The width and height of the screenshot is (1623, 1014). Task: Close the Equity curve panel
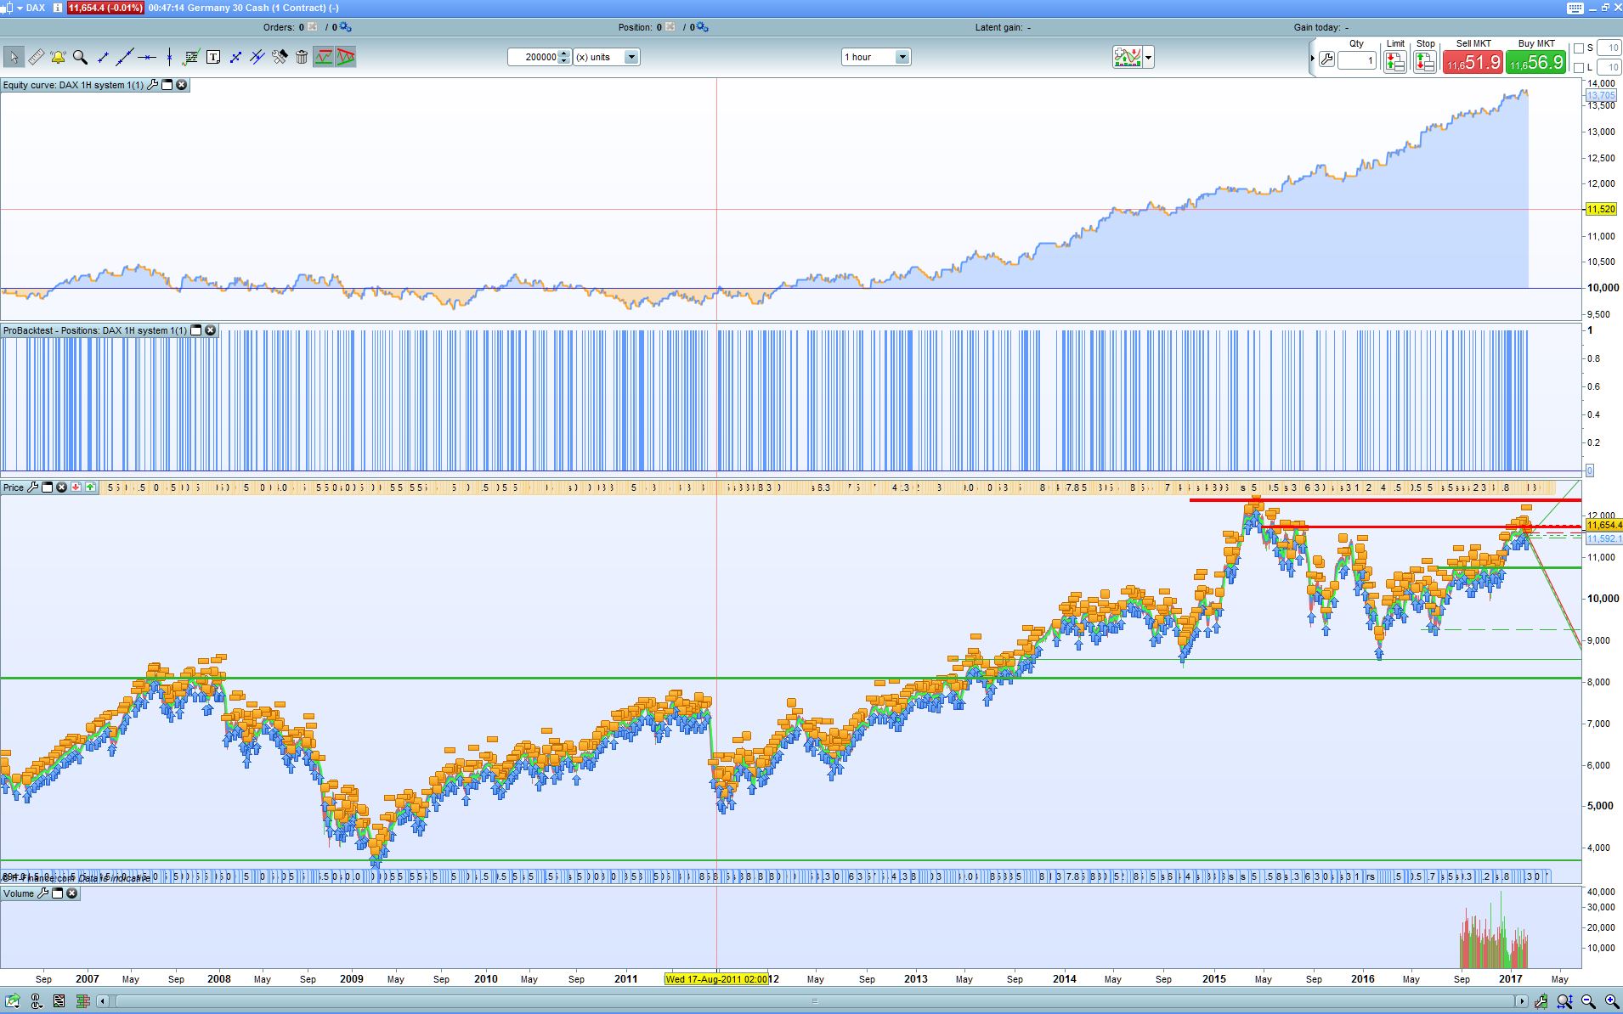click(x=181, y=85)
